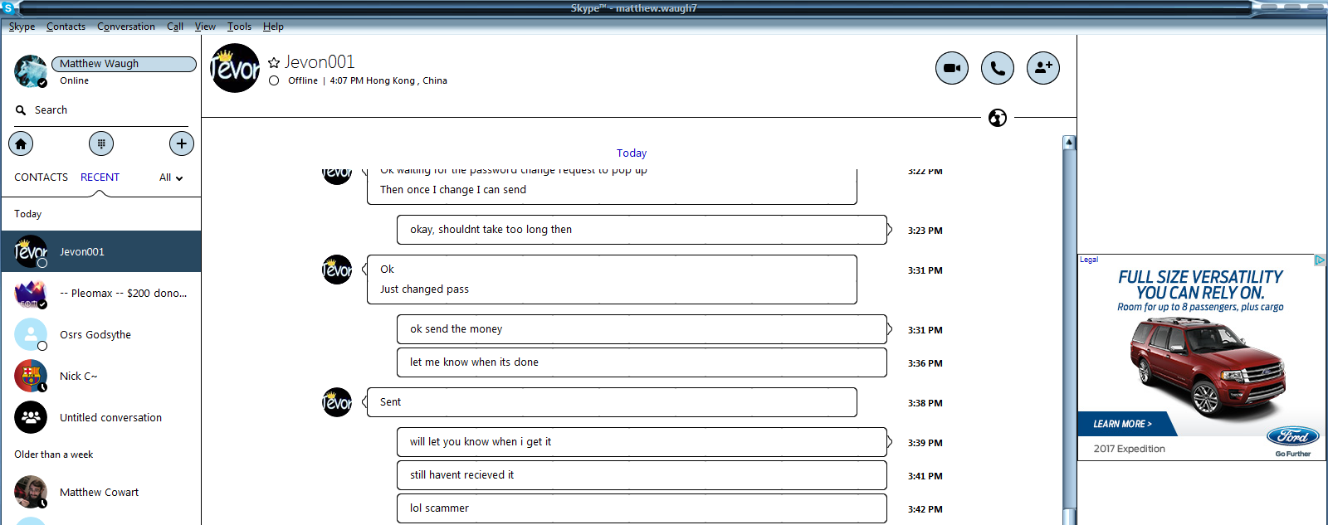The height and width of the screenshot is (525, 1328).
Task: Open the Tools menu
Action: pos(239,27)
